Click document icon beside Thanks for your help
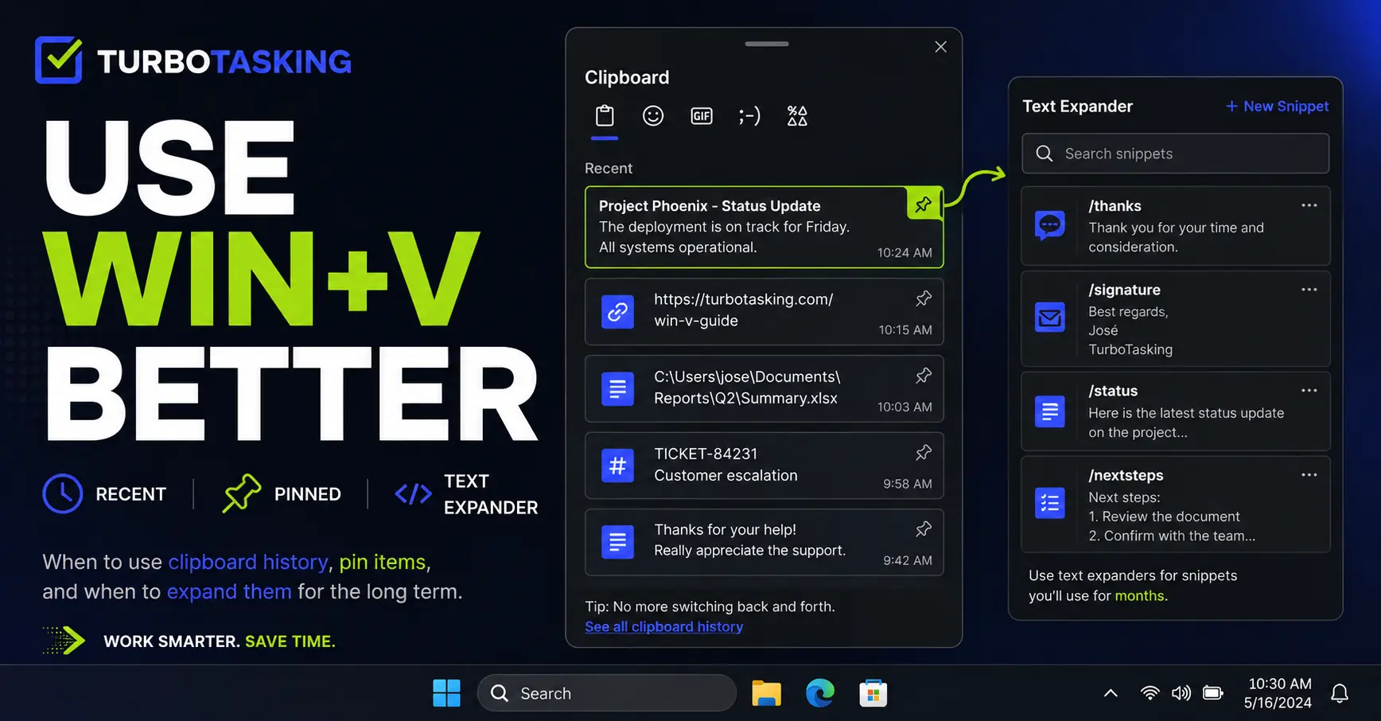Image resolution: width=1381 pixels, height=721 pixels. click(617, 543)
